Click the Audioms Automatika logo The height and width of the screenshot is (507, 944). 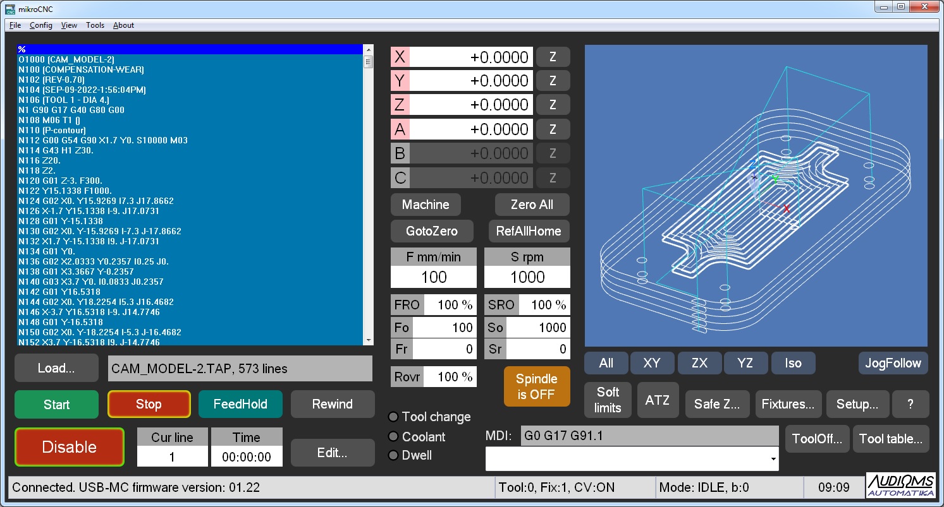[x=901, y=486]
